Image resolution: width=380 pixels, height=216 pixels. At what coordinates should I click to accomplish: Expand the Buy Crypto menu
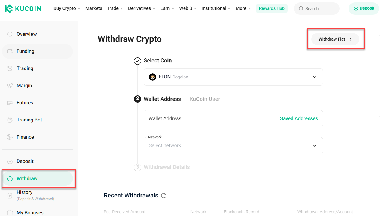tap(67, 8)
